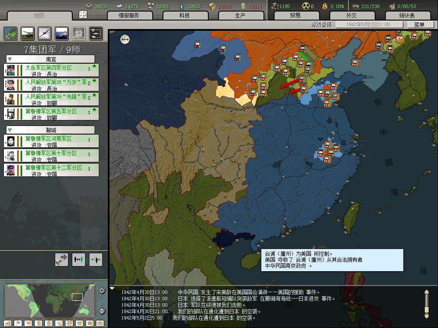The height and width of the screenshot is (328, 438).
Task: Click the transport capacity value 0/80/53
Action: coord(407,6)
